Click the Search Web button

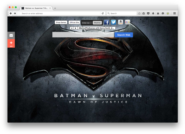[124, 35]
